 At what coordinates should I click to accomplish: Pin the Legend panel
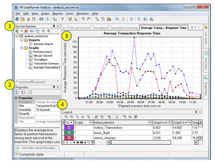pyautogui.click(x=196, y=112)
